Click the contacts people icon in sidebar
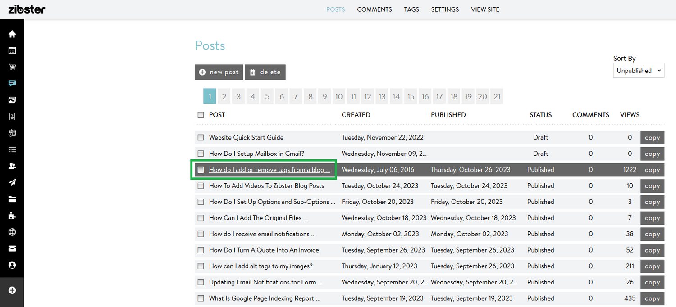Screen dimensions: 676x307 point(12,166)
